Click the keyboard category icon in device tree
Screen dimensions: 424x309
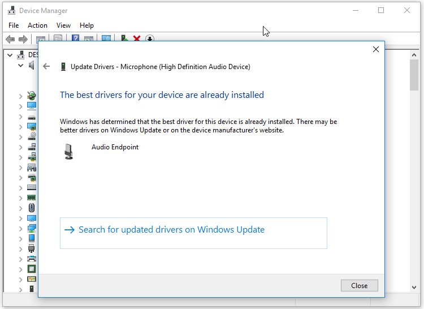click(x=32, y=187)
